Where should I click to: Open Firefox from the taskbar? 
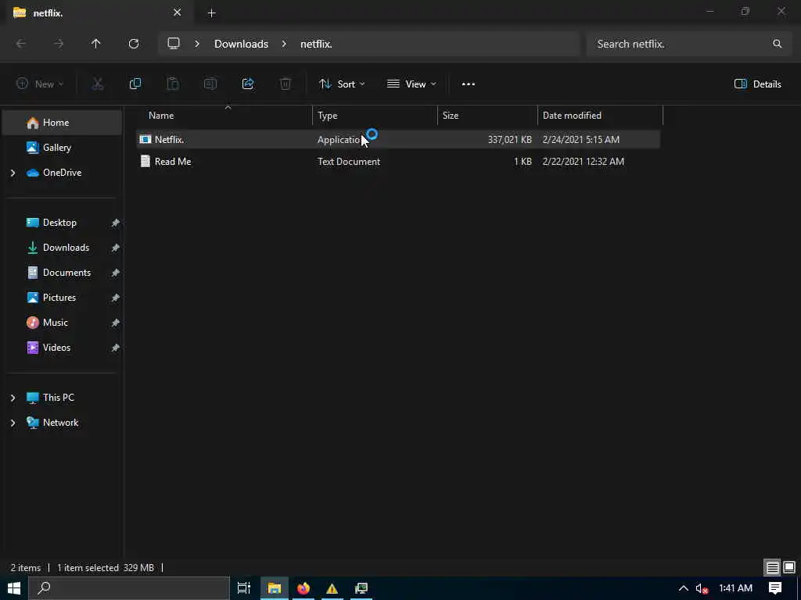304,588
